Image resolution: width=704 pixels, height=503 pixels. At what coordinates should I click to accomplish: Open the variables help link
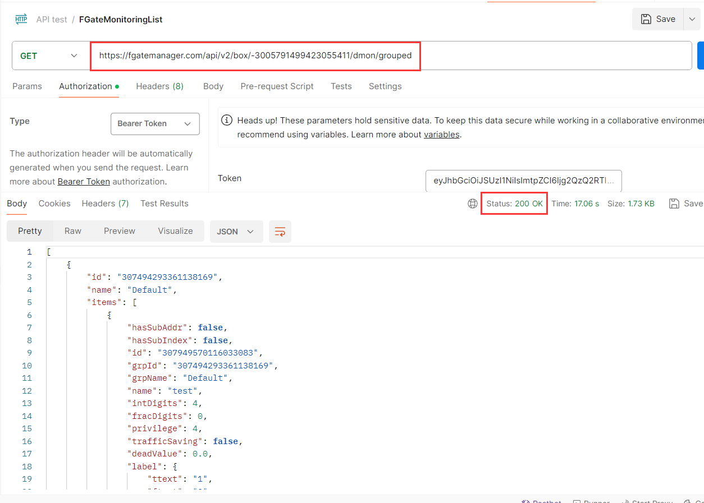441,135
